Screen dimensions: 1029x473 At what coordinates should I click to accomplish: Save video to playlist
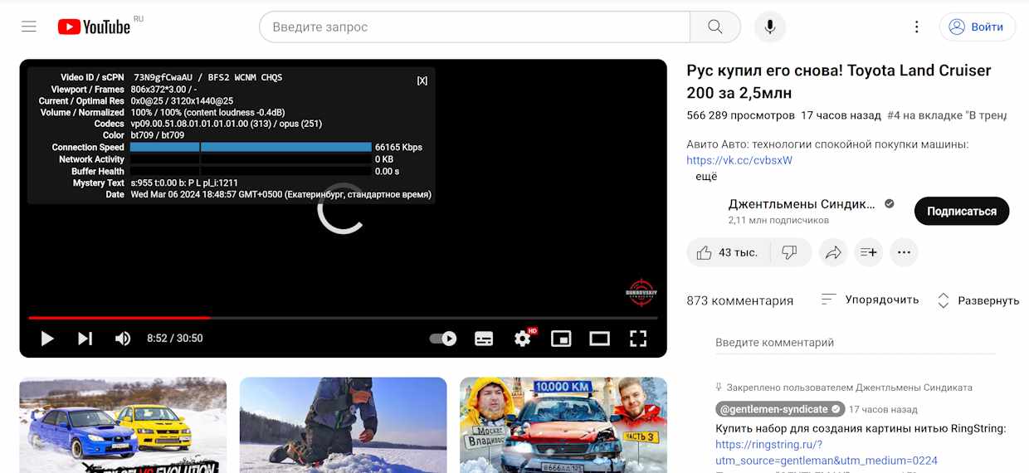[869, 252]
